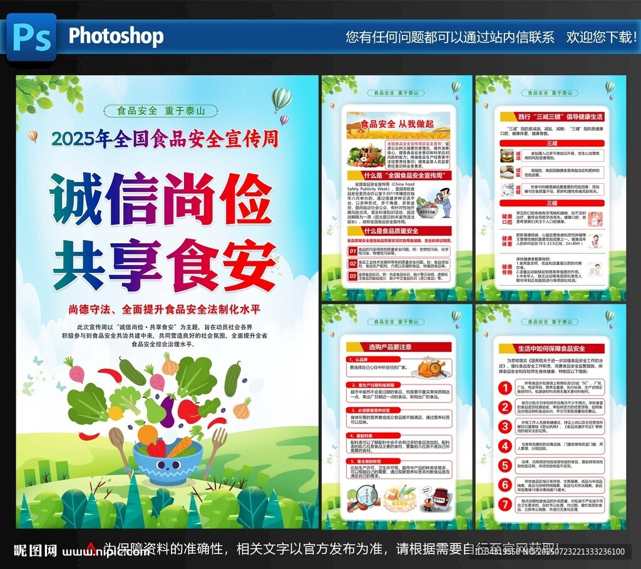Image resolution: width=641 pixels, height=569 pixels.
Task: Click the 食品安全 重于泰山 label on main poster
Action: [161, 111]
